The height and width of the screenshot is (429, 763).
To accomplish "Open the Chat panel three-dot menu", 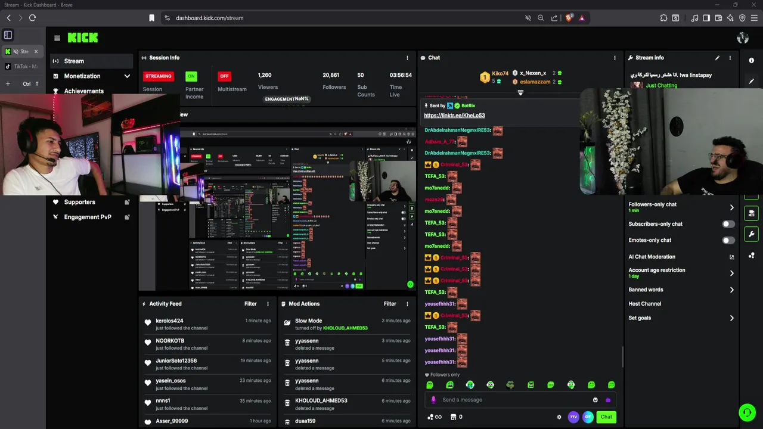I will pyautogui.click(x=615, y=58).
